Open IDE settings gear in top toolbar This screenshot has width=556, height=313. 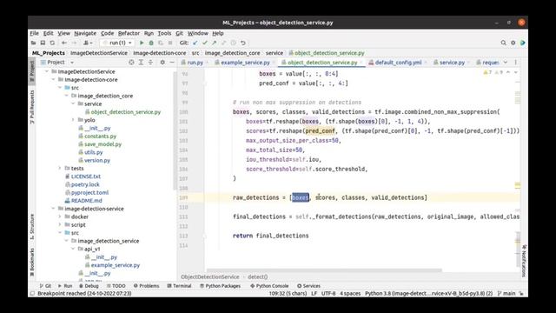tap(513, 43)
